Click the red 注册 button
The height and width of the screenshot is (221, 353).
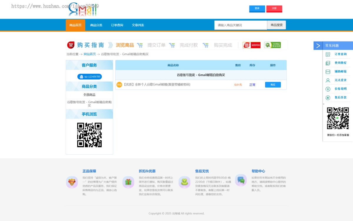[x=274, y=9]
